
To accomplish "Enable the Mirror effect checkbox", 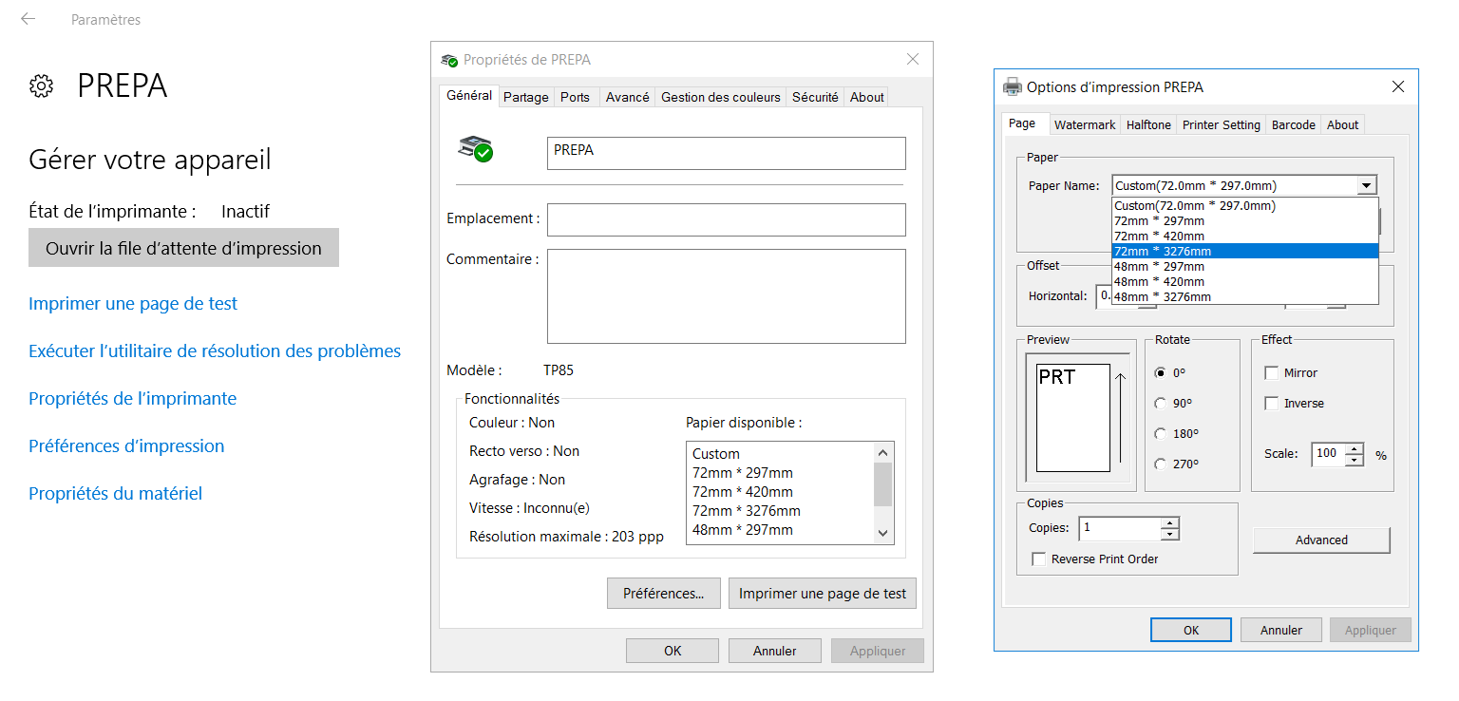I will [x=1272, y=373].
